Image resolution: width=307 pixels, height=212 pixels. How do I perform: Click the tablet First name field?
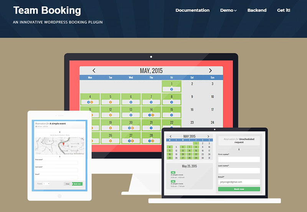56,163
